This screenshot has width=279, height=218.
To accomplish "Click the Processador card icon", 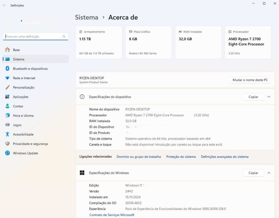I will click(230, 32).
